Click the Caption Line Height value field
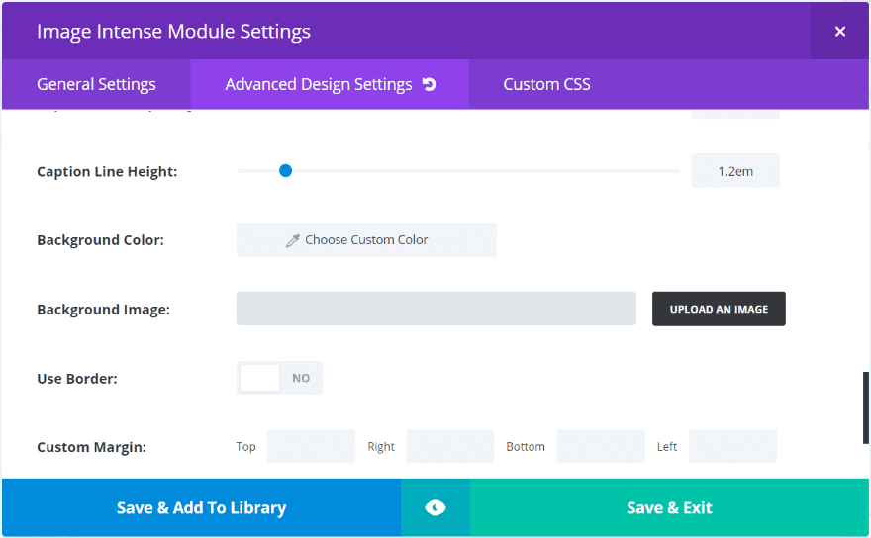Image resolution: width=871 pixels, height=538 pixels. (734, 171)
